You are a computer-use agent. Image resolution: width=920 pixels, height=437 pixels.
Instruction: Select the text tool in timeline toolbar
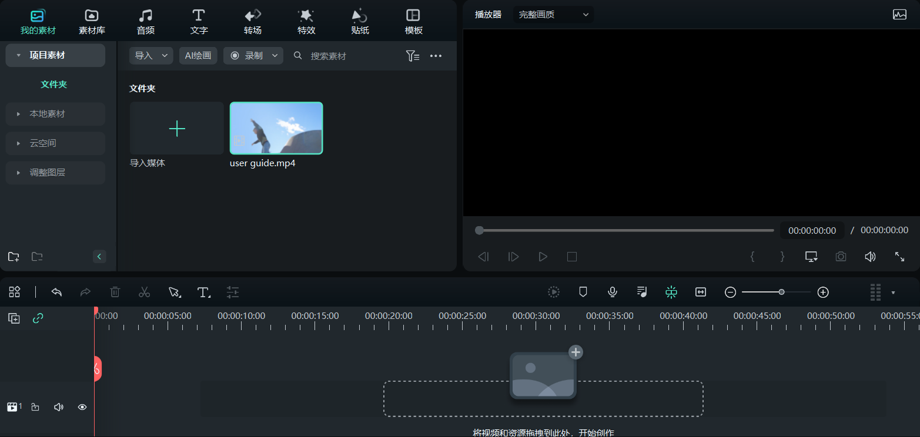point(203,292)
